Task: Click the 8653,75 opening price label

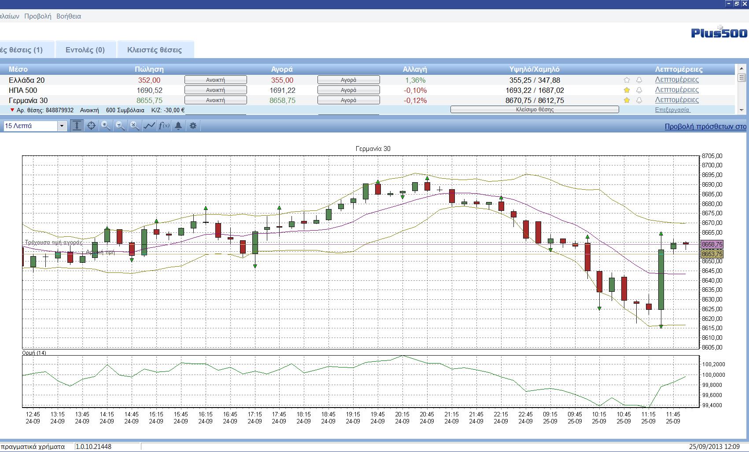Action: pyautogui.click(x=712, y=254)
